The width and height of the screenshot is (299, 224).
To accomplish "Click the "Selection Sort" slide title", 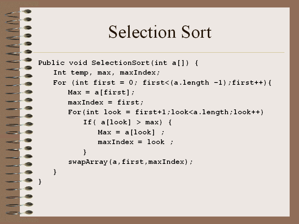I will [160, 32].
